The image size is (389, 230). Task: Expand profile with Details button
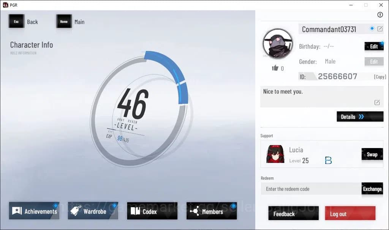(360, 117)
